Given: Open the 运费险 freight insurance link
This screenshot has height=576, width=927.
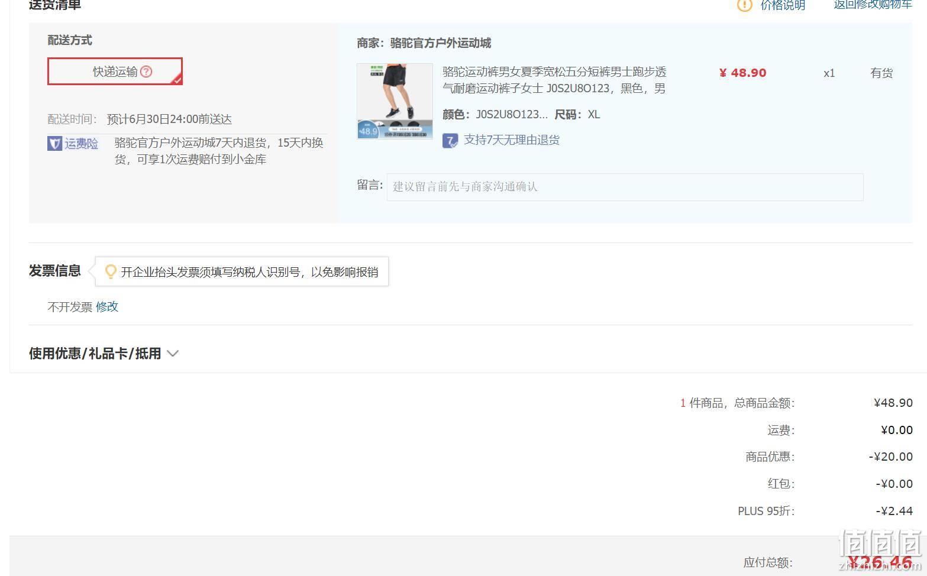Looking at the screenshot, I should 81,143.
